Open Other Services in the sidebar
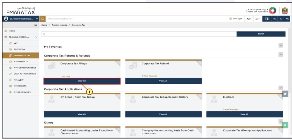This screenshot has height=139, width=292. pyautogui.click(x=21, y=92)
